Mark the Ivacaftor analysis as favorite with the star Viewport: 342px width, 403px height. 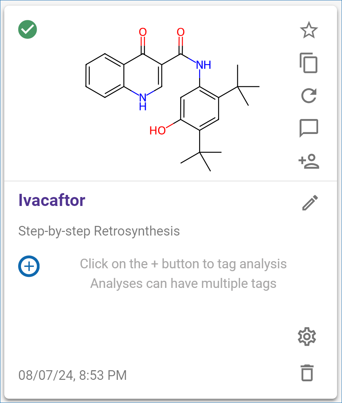tap(309, 30)
